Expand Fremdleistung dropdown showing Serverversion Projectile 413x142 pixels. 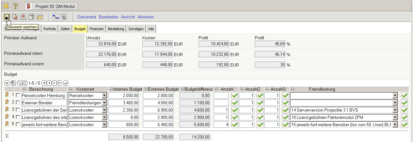pyautogui.click(x=395, y=110)
